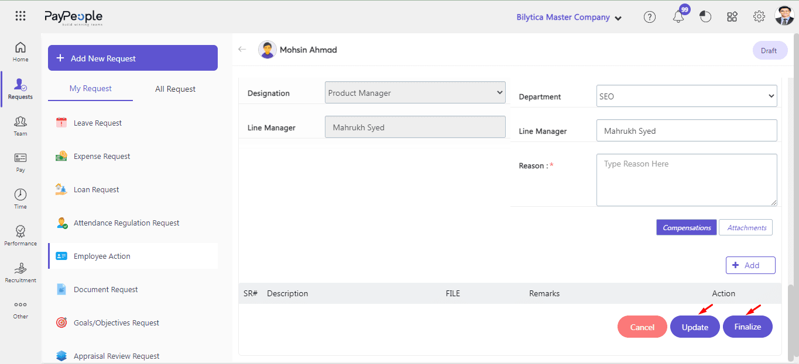
Task: Click into the Reason text area
Action: pyautogui.click(x=686, y=180)
